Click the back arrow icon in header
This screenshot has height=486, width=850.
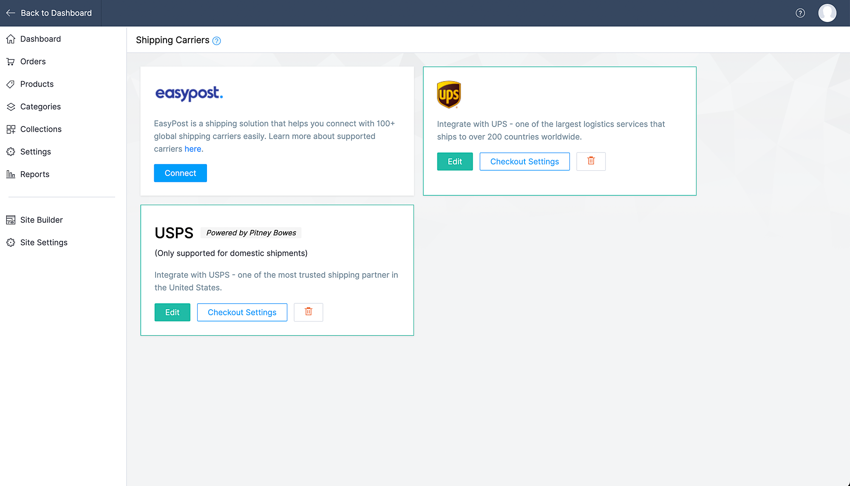click(11, 13)
